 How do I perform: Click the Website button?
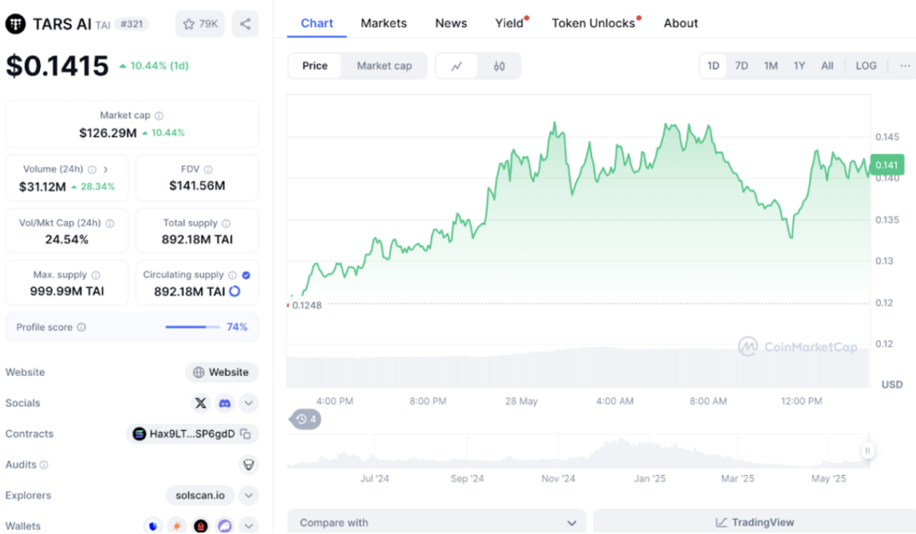point(222,372)
